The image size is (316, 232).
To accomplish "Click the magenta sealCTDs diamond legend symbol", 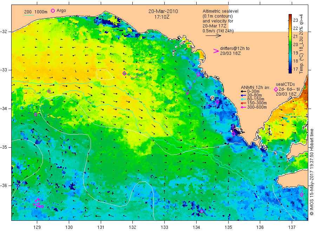I will [276, 89].
